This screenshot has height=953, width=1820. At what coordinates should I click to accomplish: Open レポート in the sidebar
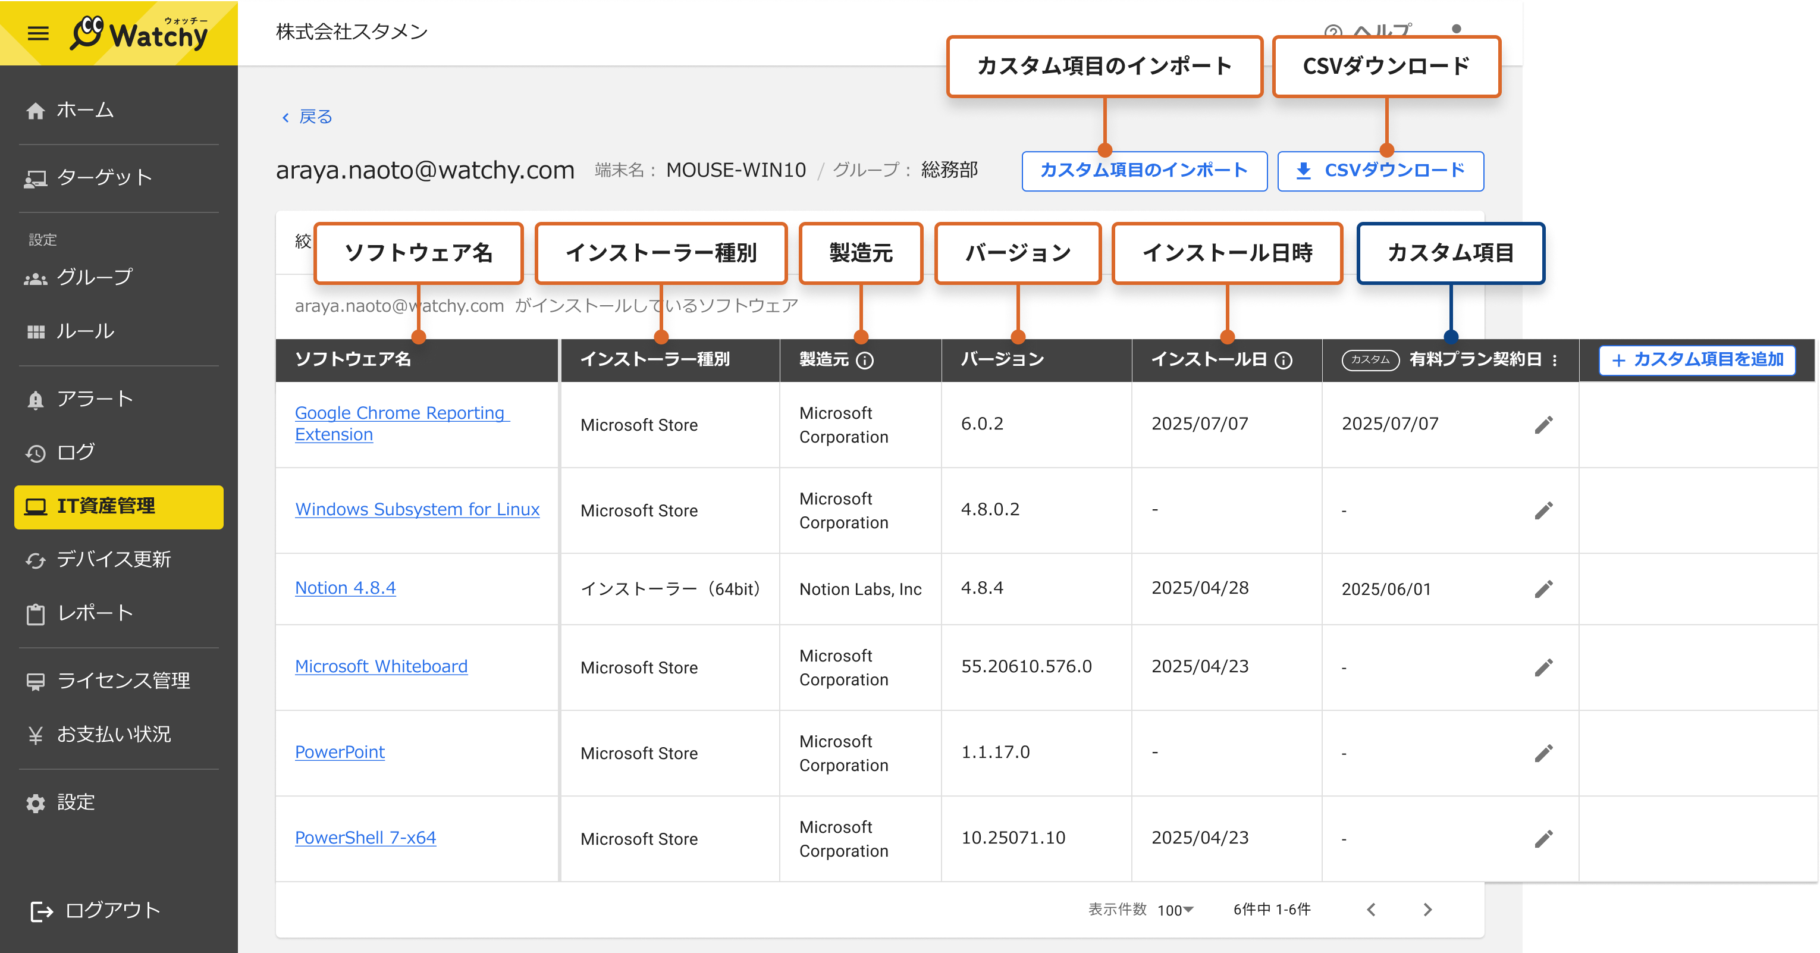(x=79, y=613)
